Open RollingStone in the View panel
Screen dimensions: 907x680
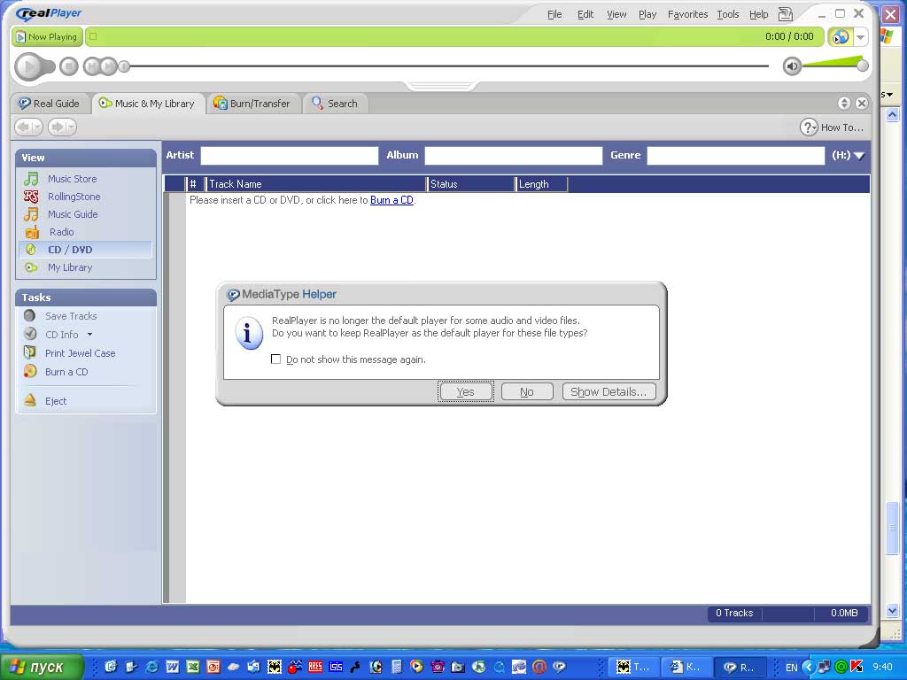point(74,197)
